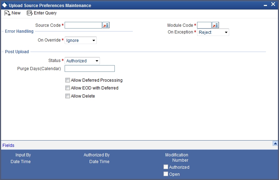Click the Module Code input field
This screenshot has height=180, width=279.
(204, 25)
